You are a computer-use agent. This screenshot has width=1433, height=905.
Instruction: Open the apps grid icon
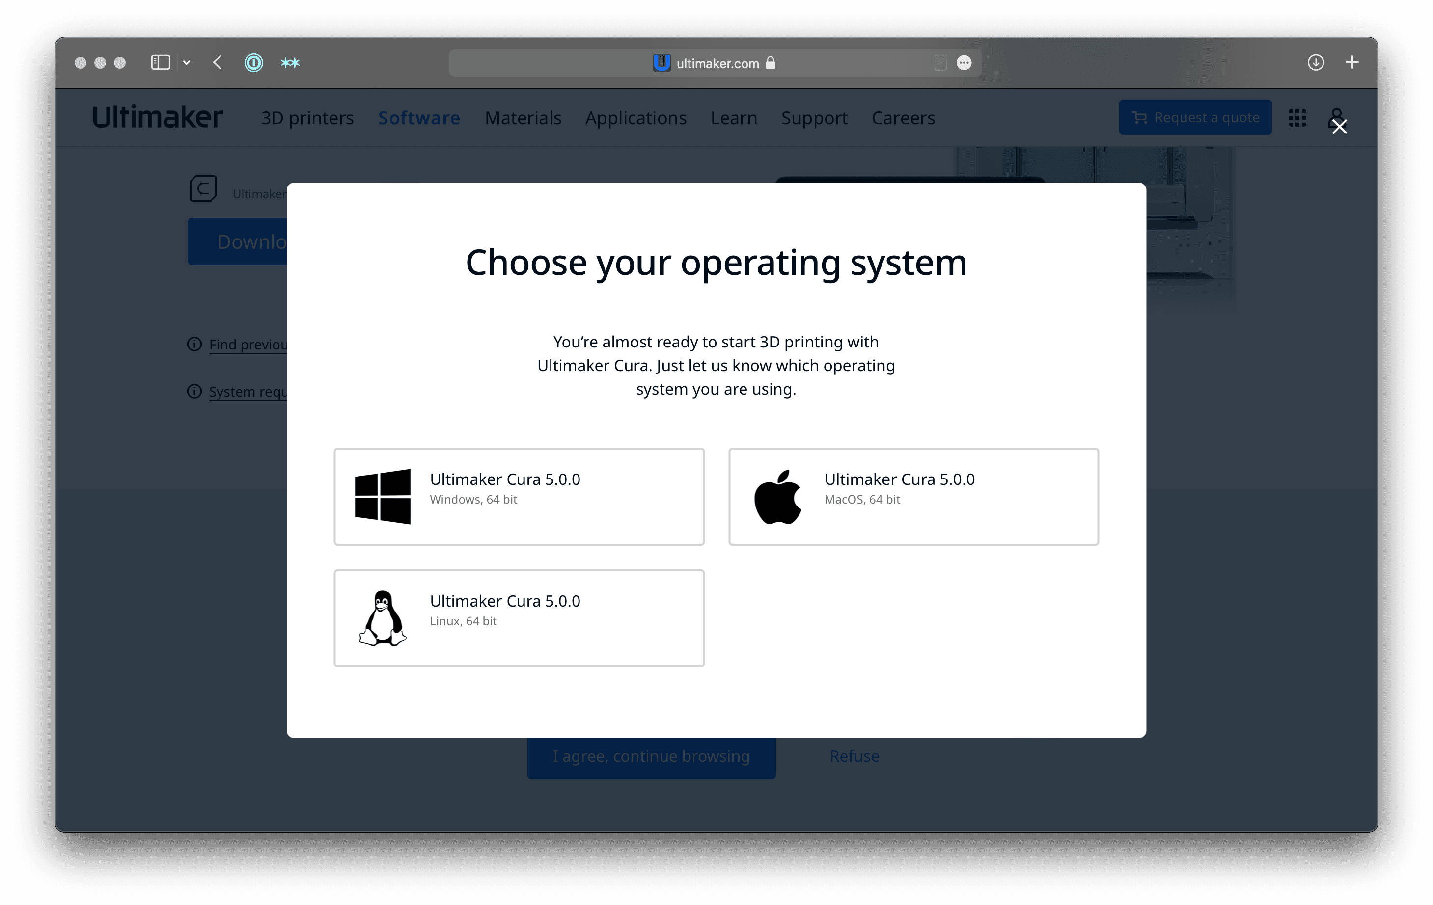tap(1297, 118)
